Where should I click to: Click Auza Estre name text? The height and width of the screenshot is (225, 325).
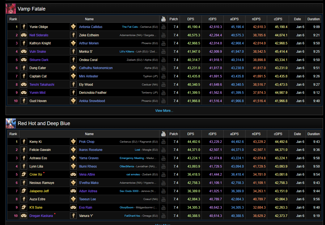click(x=37, y=199)
